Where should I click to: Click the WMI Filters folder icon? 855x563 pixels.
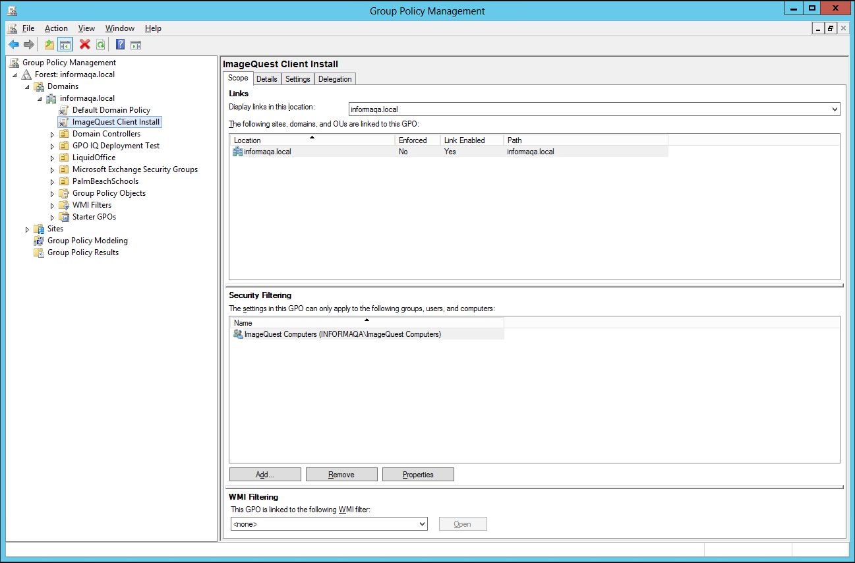coord(64,205)
